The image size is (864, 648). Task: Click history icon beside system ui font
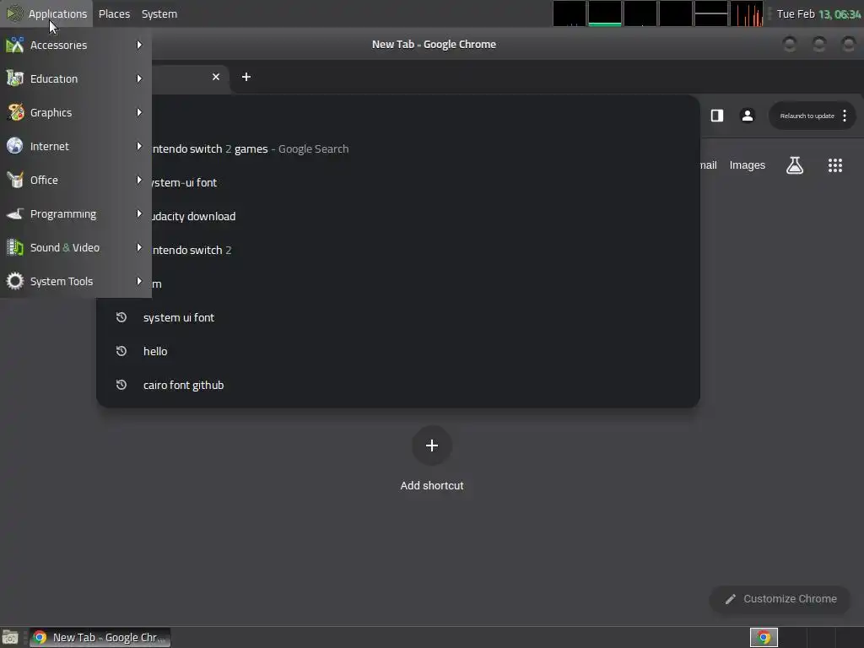coord(121,317)
